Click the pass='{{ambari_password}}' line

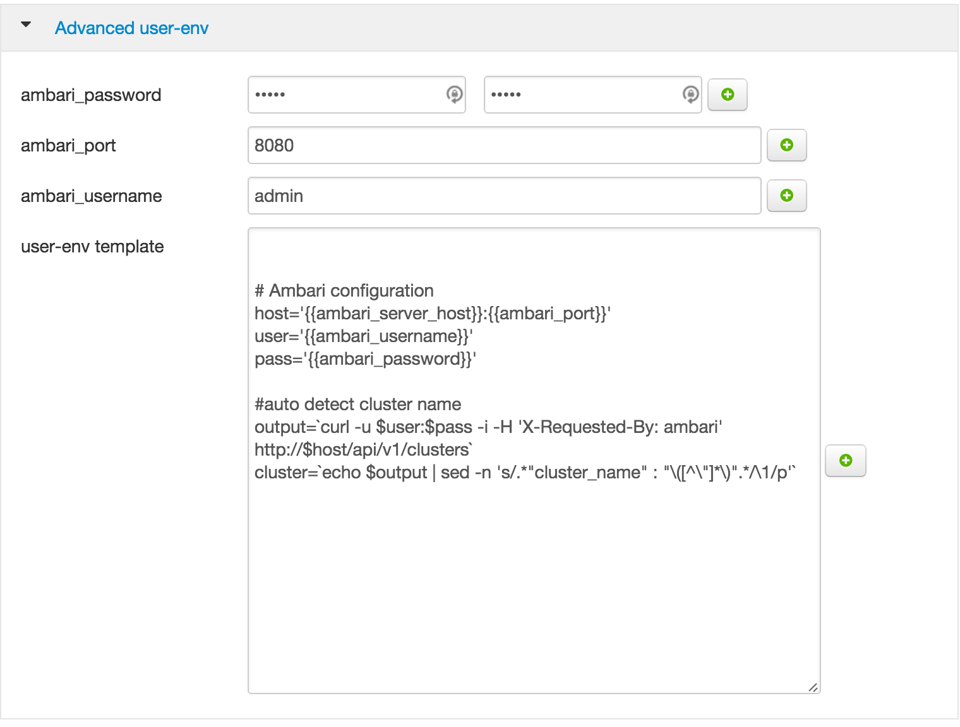tap(365, 359)
